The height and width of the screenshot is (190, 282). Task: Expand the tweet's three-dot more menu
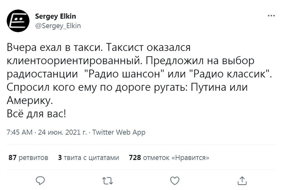click(x=271, y=16)
